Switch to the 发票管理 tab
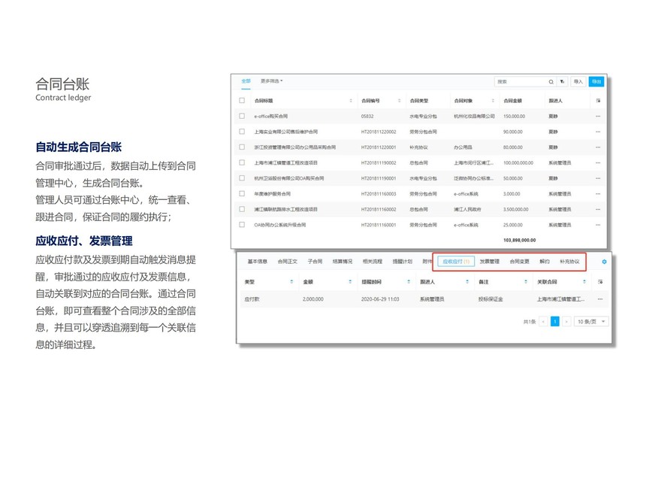646x485 pixels. click(489, 262)
